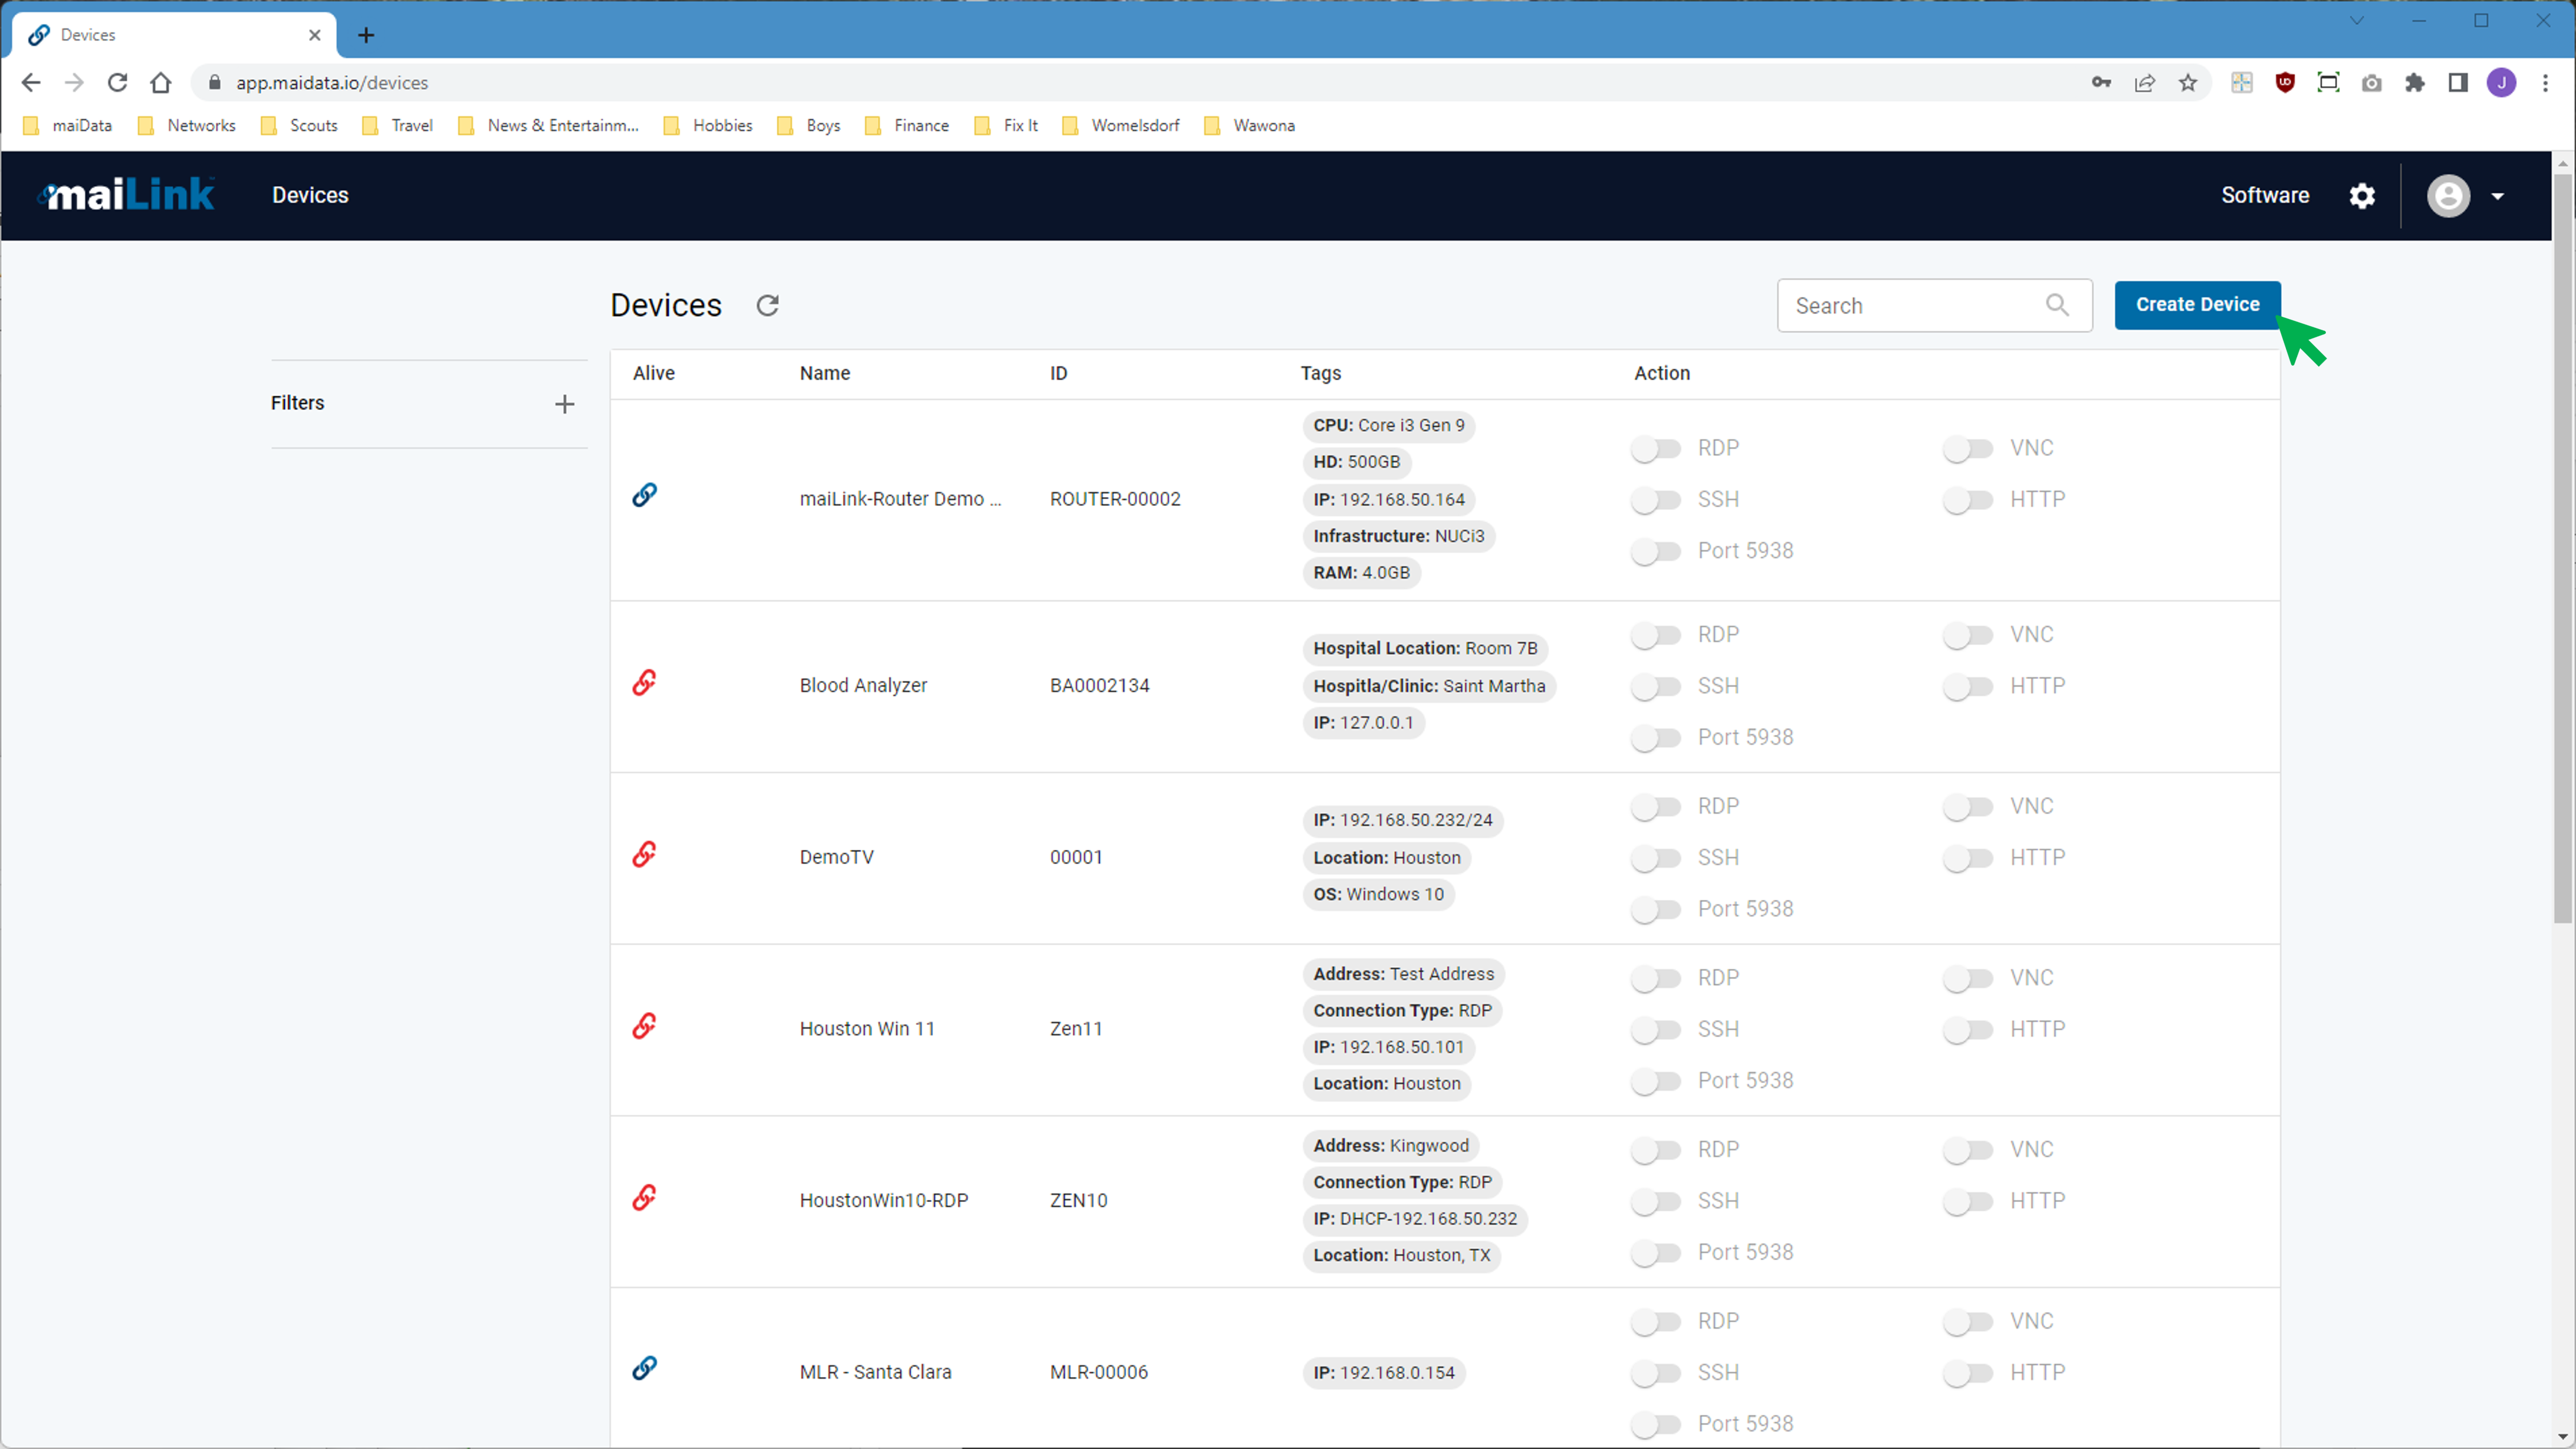
Task: Sort by the Alive column header
Action: click(653, 373)
